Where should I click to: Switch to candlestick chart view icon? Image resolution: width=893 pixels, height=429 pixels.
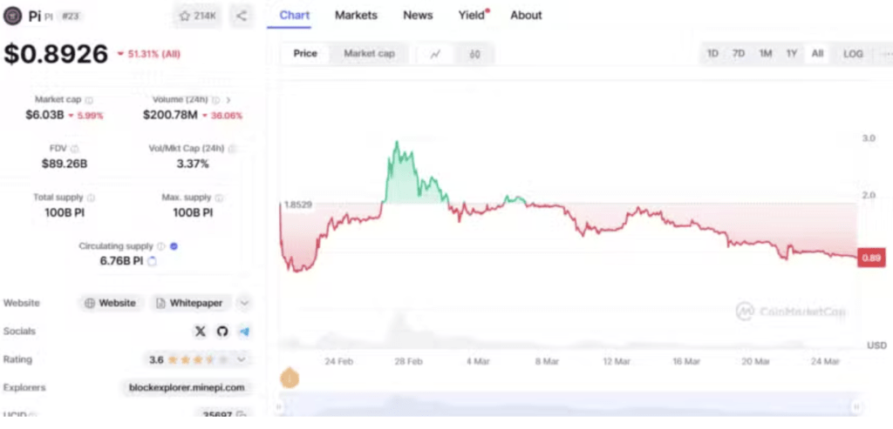point(474,54)
